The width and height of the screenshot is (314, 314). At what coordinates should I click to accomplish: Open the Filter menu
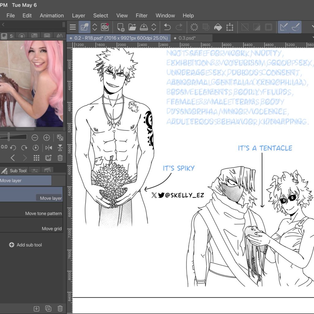pos(141,15)
